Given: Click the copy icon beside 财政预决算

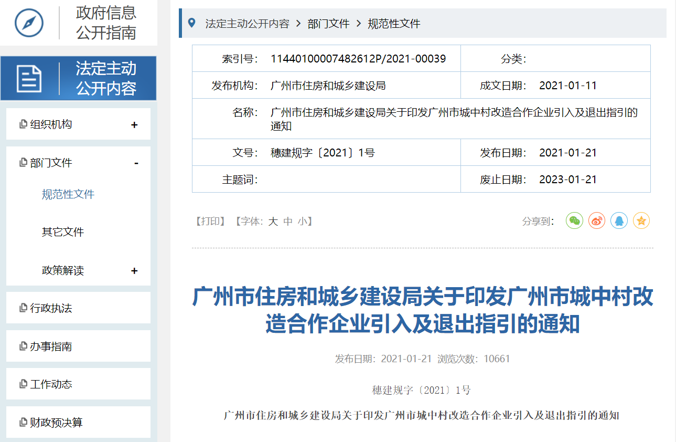Looking at the screenshot, I should click(x=23, y=423).
